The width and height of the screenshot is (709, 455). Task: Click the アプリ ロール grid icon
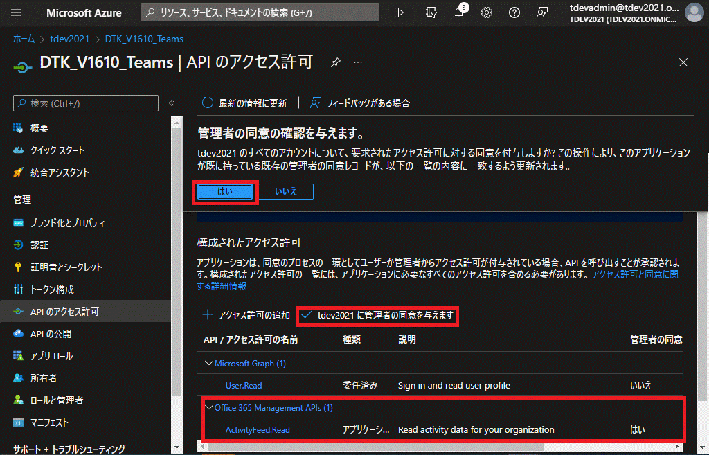18,355
